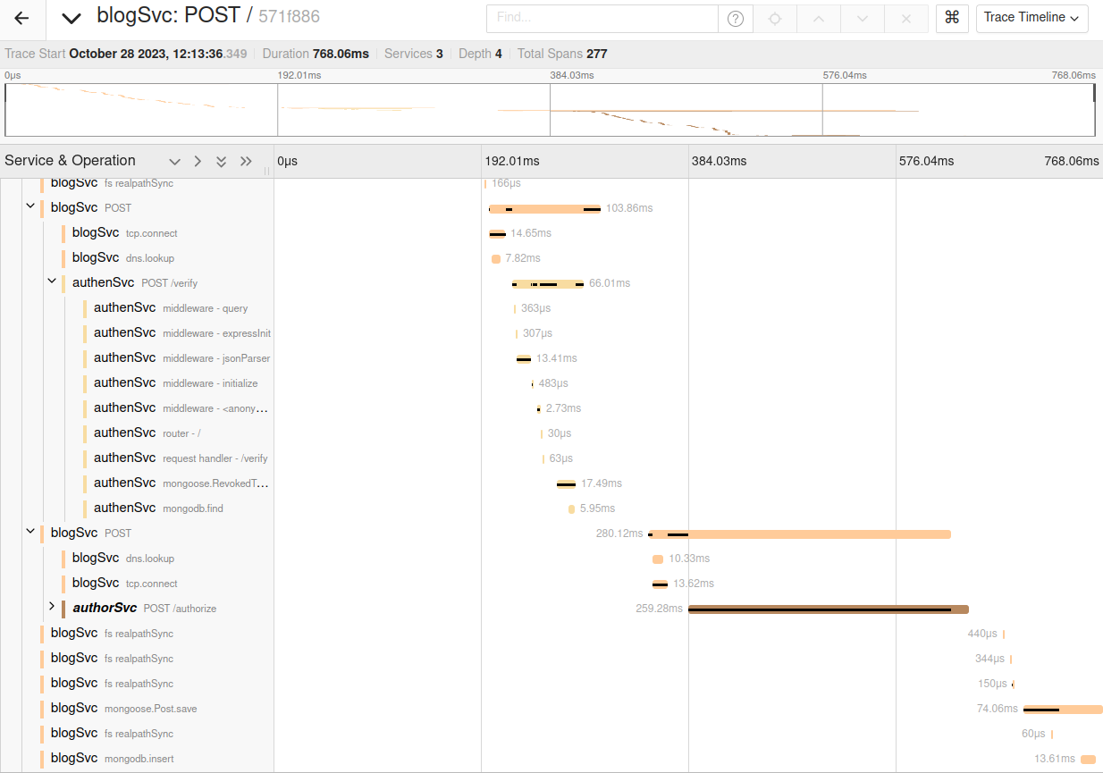Open the search help question mark icon
The width and height of the screenshot is (1103, 773).
click(736, 18)
